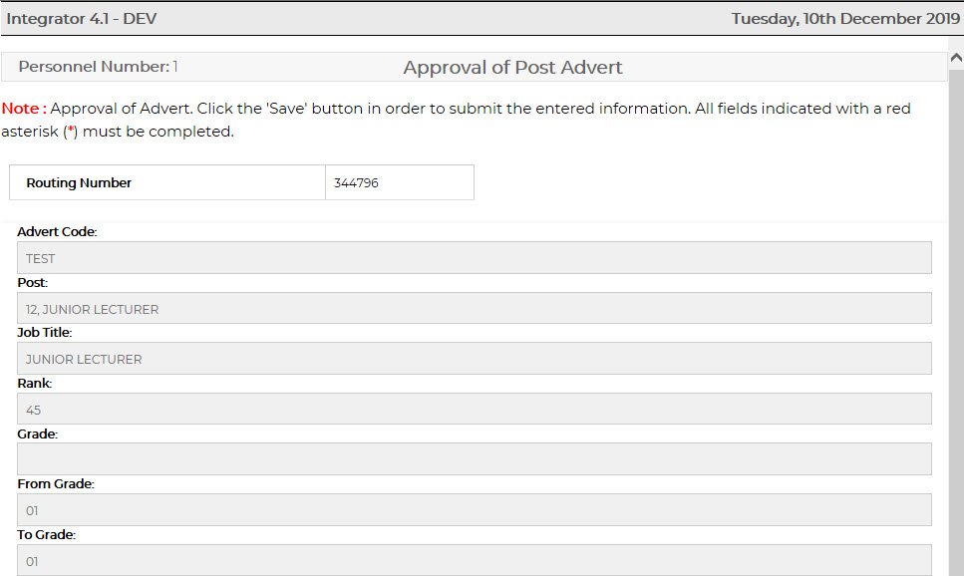
Task: Click the scrollbar up arrow
Action: click(955, 56)
